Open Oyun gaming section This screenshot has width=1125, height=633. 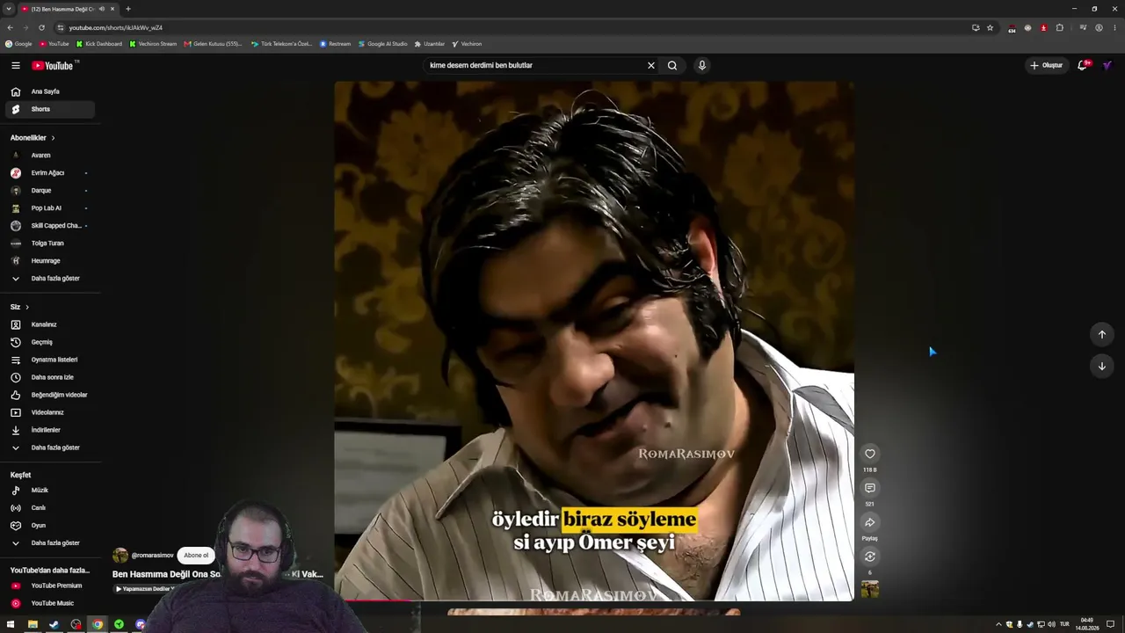50,526
